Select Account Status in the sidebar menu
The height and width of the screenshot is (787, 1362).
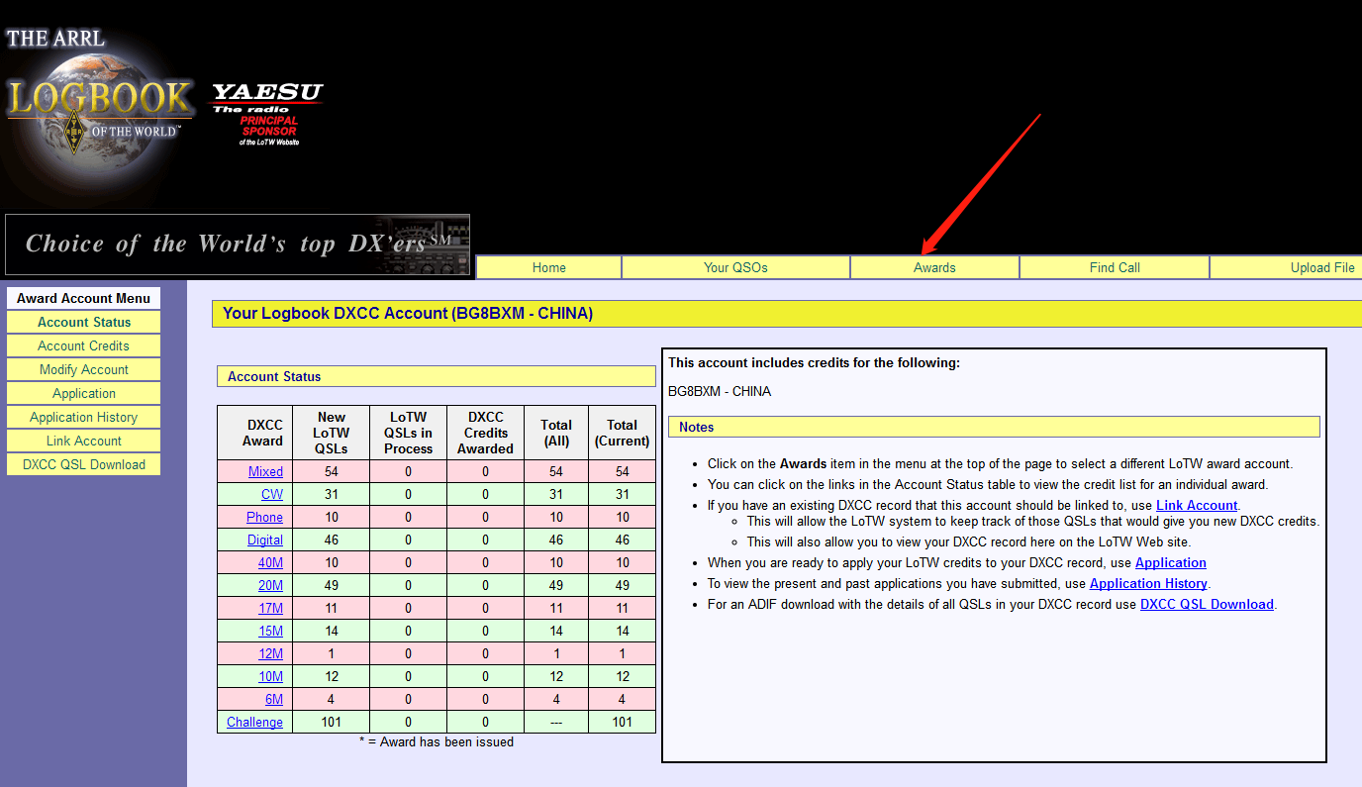[84, 322]
